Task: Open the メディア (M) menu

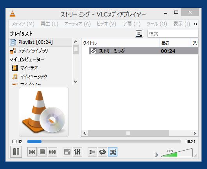Action: [23, 24]
